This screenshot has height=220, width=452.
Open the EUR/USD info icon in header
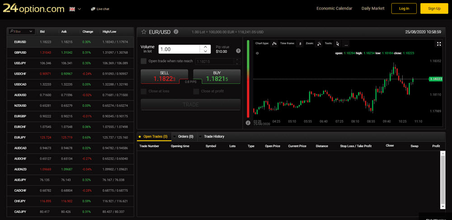pyautogui.click(x=176, y=32)
